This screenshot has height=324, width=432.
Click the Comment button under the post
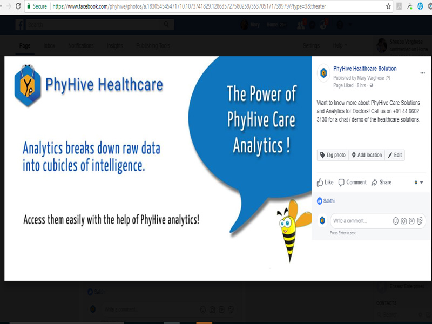(x=352, y=183)
